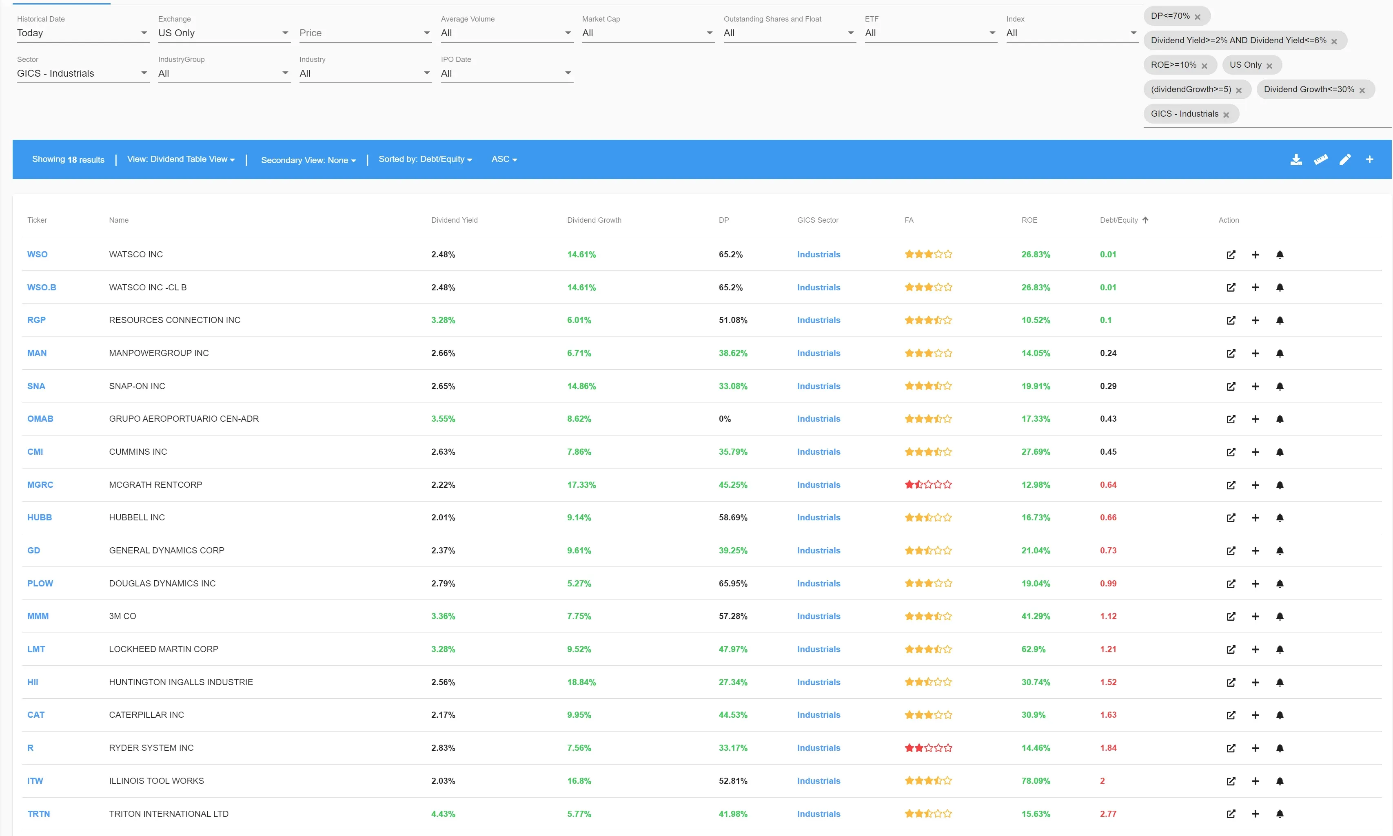The width and height of the screenshot is (1393, 836).
Task: Add WATSCO INC to watchlist with plus icon
Action: (x=1255, y=254)
